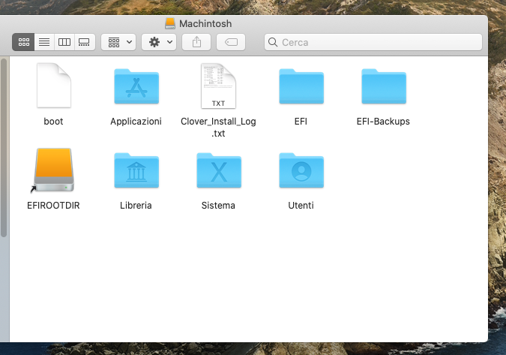Select the Libreria folder icon
Image resolution: width=506 pixels, height=355 pixels.
pyautogui.click(x=136, y=170)
